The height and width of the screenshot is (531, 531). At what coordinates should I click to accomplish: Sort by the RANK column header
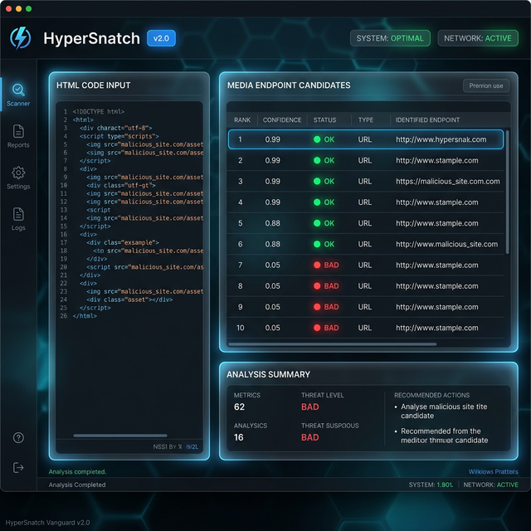point(242,119)
